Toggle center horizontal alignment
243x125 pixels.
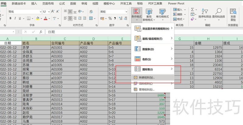(70, 18)
